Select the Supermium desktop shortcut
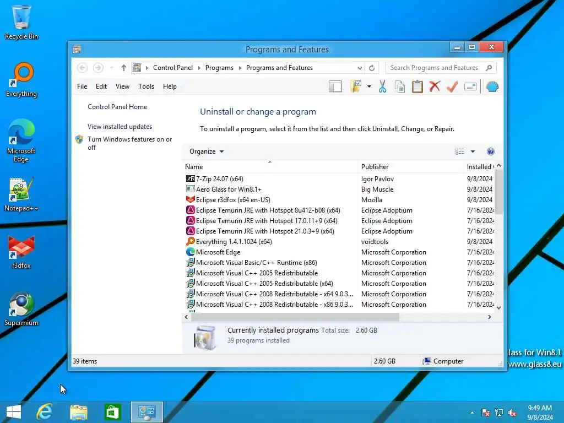This screenshot has width=564, height=423. tap(21, 310)
